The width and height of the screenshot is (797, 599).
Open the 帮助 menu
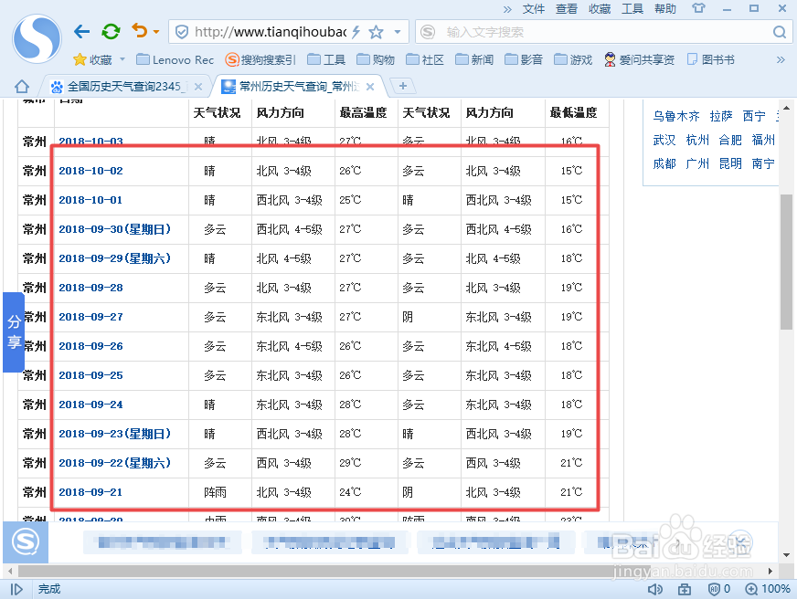(x=665, y=9)
